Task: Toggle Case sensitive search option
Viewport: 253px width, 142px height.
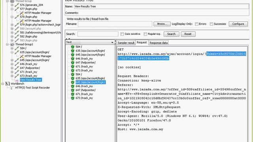Action: coord(122,34)
